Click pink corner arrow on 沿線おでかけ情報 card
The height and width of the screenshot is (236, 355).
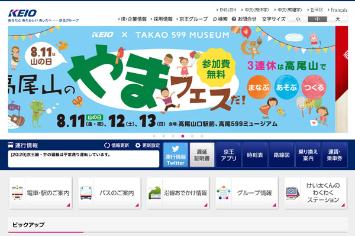click(206, 205)
